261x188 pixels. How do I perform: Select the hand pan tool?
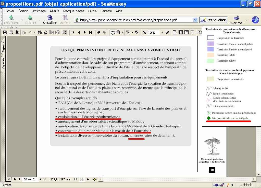(113, 32)
